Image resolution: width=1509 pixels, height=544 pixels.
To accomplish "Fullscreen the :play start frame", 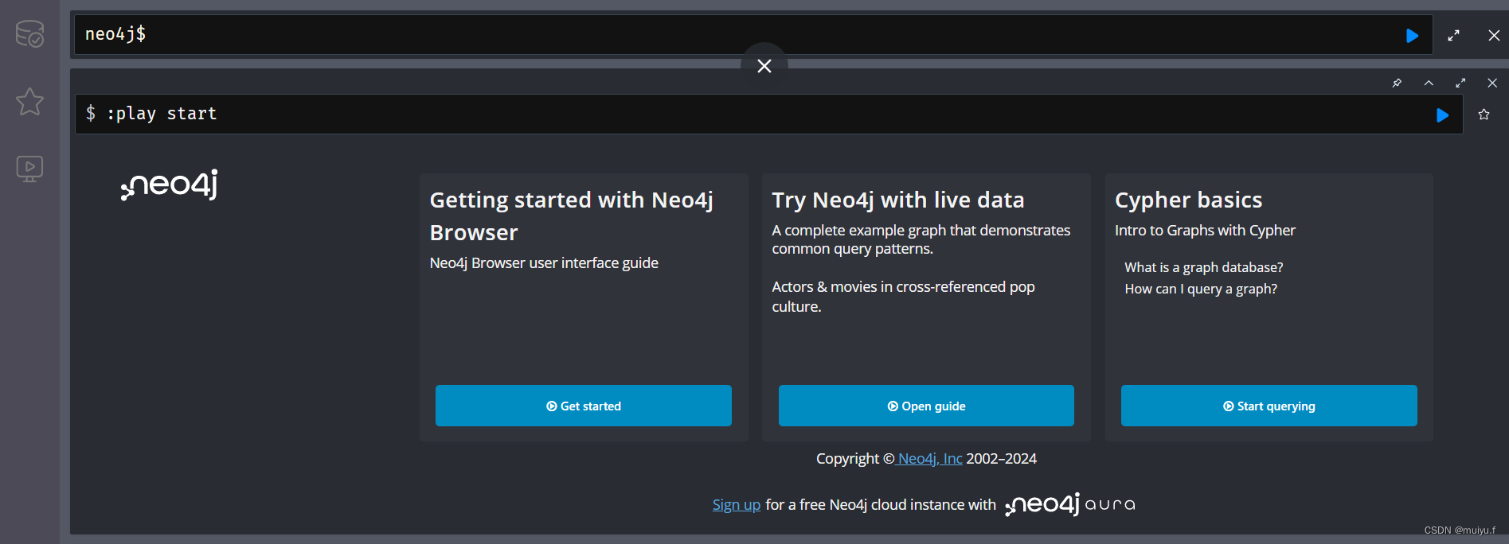I will 1460,83.
